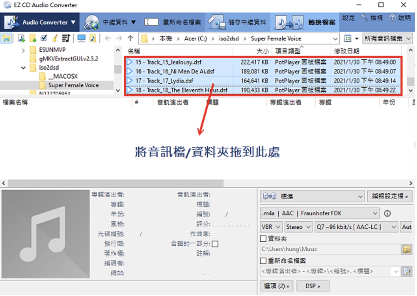Open the Stereo channels dropdown
This screenshot has height=296, width=417.
pyautogui.click(x=299, y=227)
